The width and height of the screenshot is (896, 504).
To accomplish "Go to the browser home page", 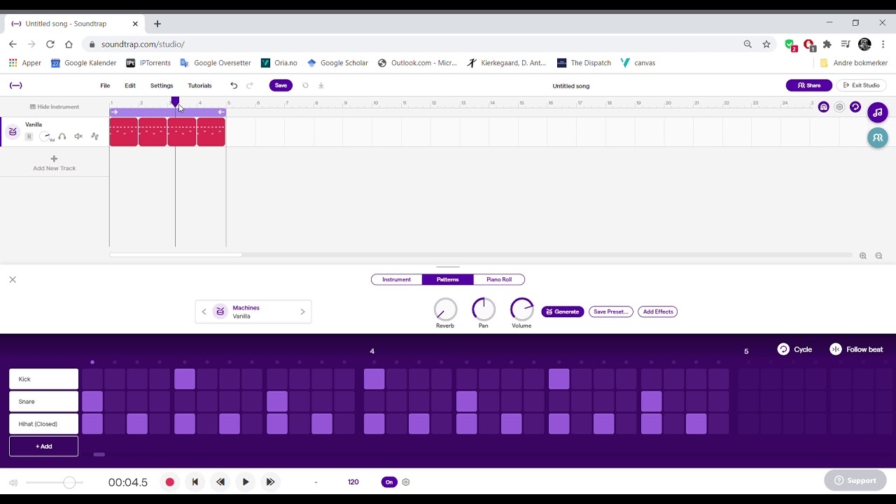I will [69, 44].
